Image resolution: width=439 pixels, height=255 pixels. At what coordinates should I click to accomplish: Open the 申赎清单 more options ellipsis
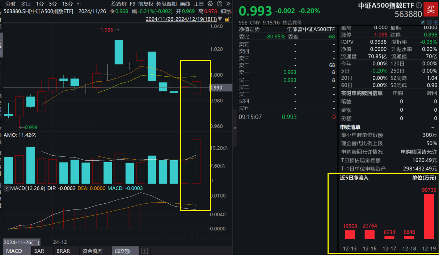coord(432,127)
